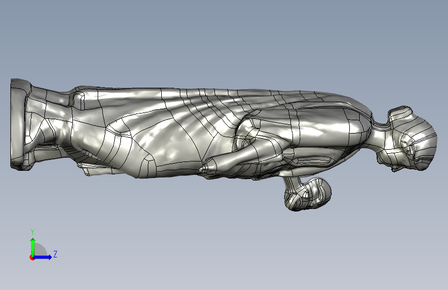Select the statue's lower hanging hand

[x=308, y=194]
